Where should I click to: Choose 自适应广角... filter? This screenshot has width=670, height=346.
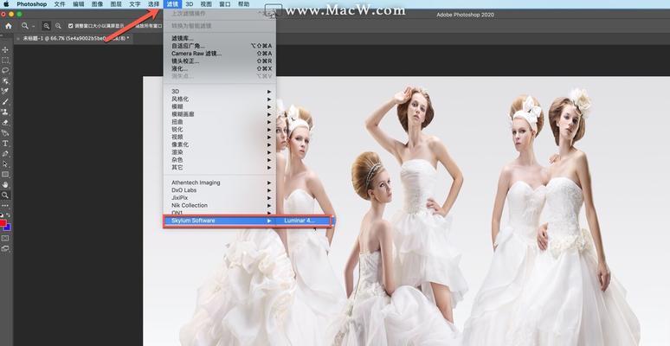(x=220, y=46)
